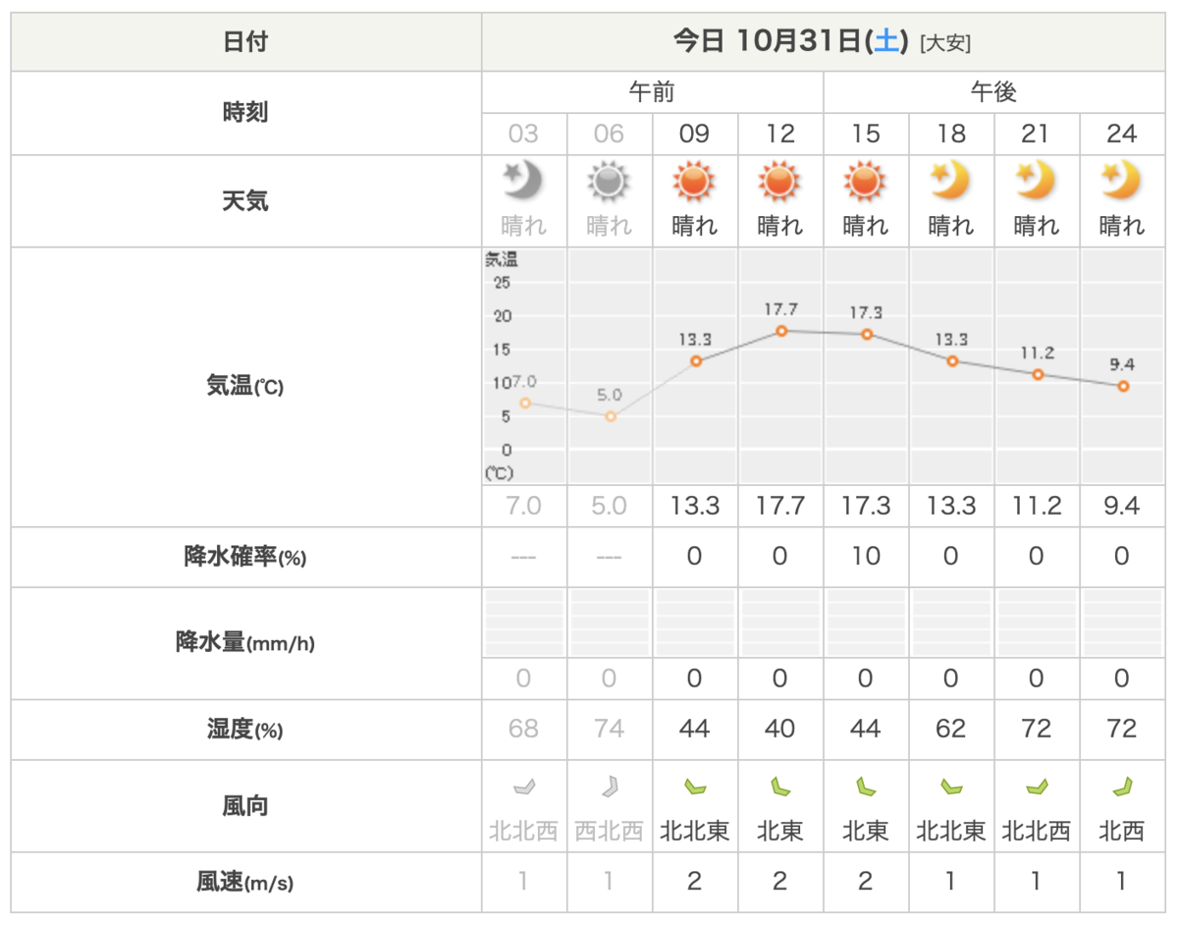Viewport: 1178px width, 925px height.
Task: Click the 12 time header
Action: click(x=779, y=134)
